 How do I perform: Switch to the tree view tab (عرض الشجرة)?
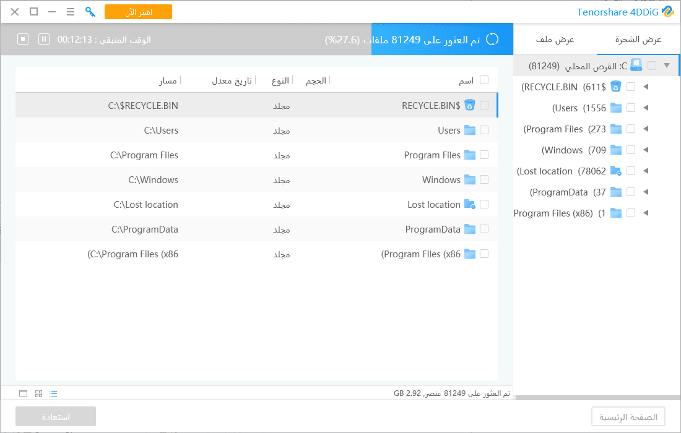tap(638, 40)
